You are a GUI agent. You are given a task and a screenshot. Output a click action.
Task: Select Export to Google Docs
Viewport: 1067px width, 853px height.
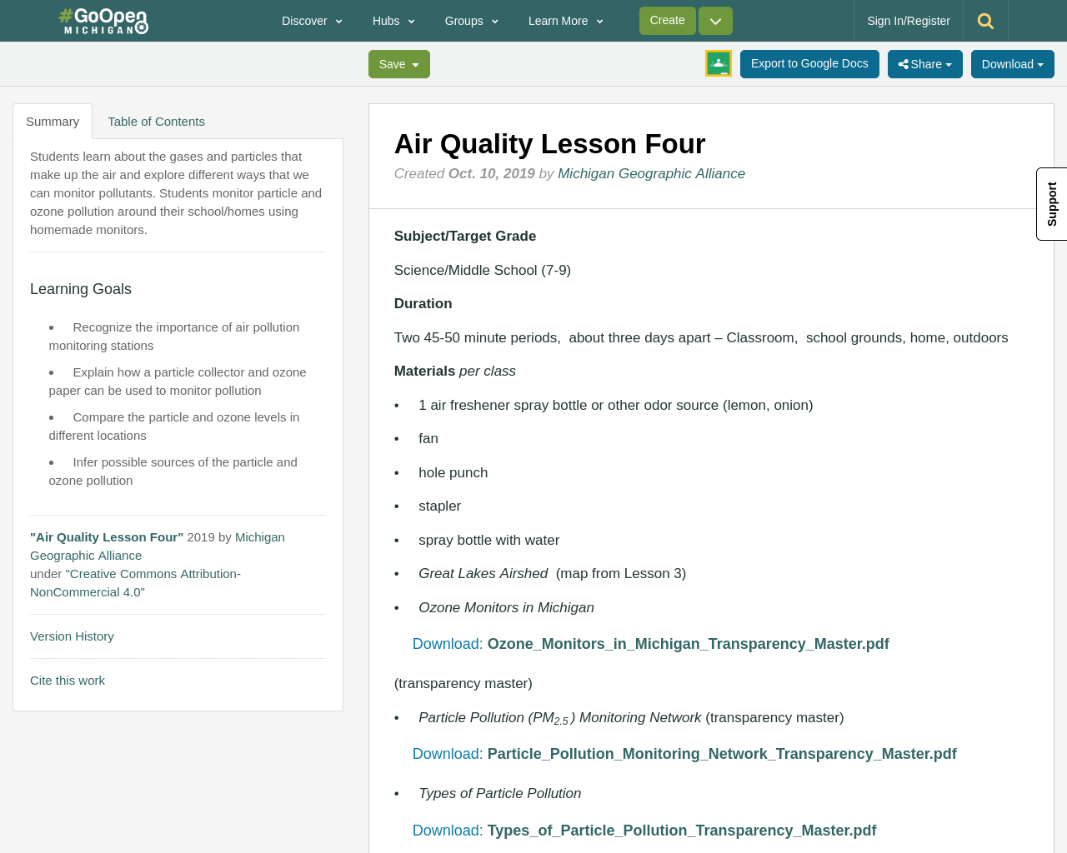coord(809,62)
